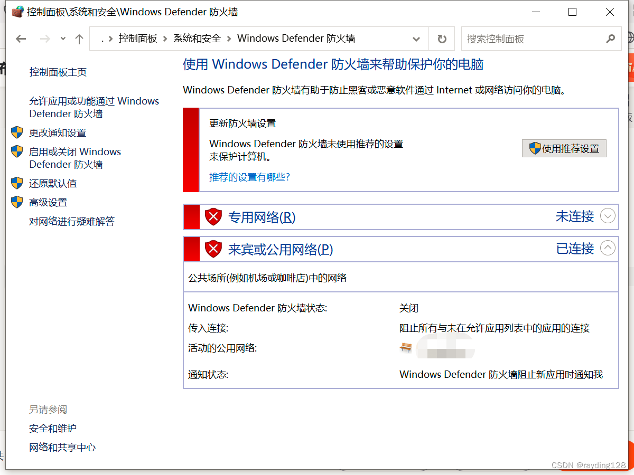Viewport: 634px width, 475px height.
Task: Maximize the firewall window
Action: click(572, 12)
